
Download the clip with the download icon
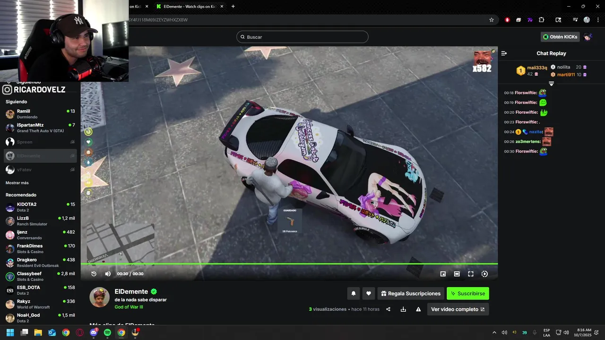[403, 309]
